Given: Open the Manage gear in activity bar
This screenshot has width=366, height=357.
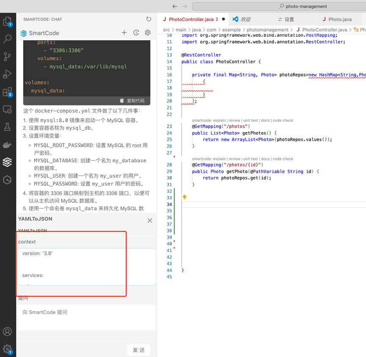Looking at the screenshot, I should click(7, 349).
